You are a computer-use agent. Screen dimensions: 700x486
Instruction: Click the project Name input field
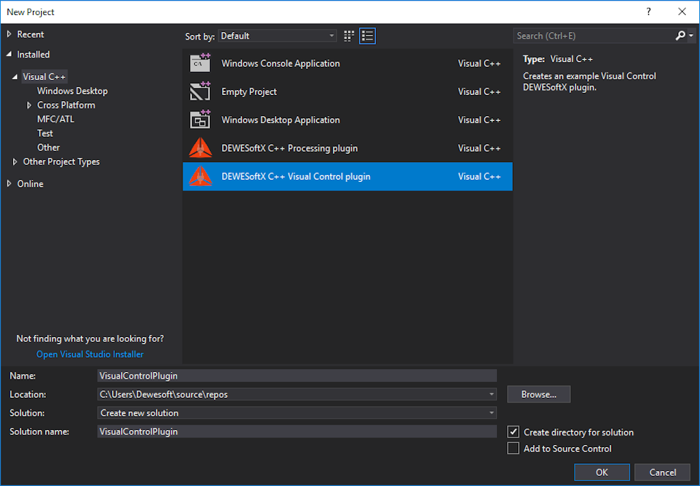[x=297, y=376]
